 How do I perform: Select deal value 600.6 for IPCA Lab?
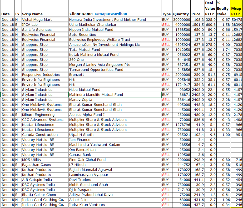(210, 25)
